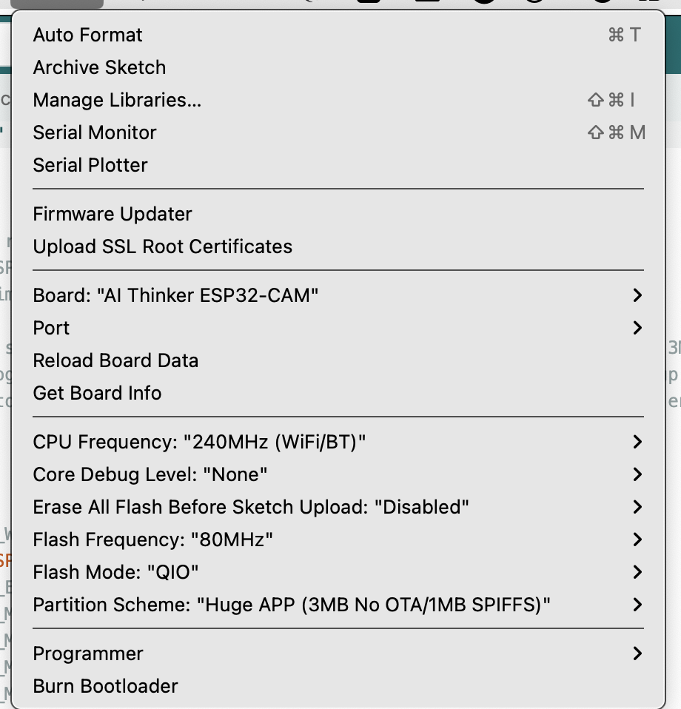Open the Port submenu
This screenshot has width=681, height=709.
[50, 328]
